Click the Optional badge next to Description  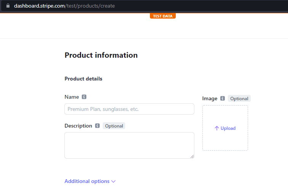[x=114, y=126]
